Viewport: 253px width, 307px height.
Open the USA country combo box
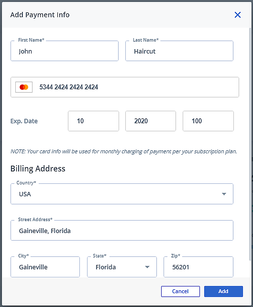click(x=122, y=194)
